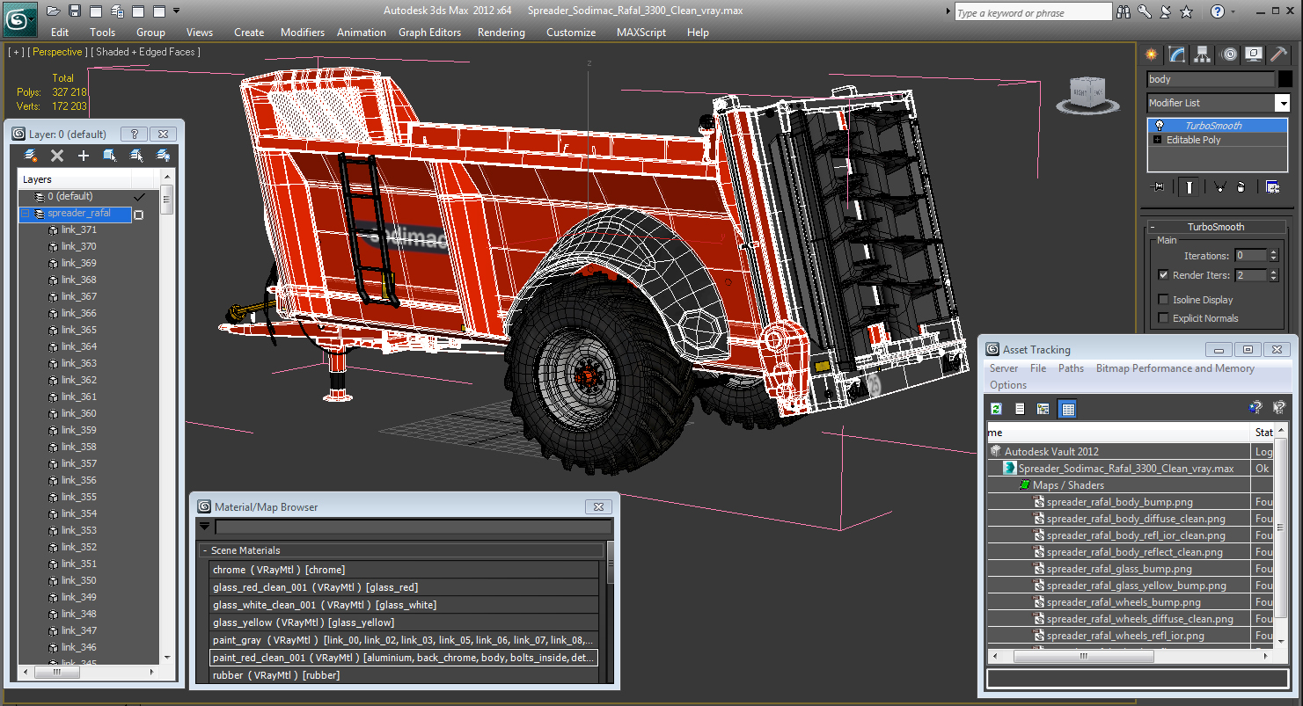The height and width of the screenshot is (706, 1303).
Task: Set 0 (default) layer as current checkmark
Action: click(138, 197)
